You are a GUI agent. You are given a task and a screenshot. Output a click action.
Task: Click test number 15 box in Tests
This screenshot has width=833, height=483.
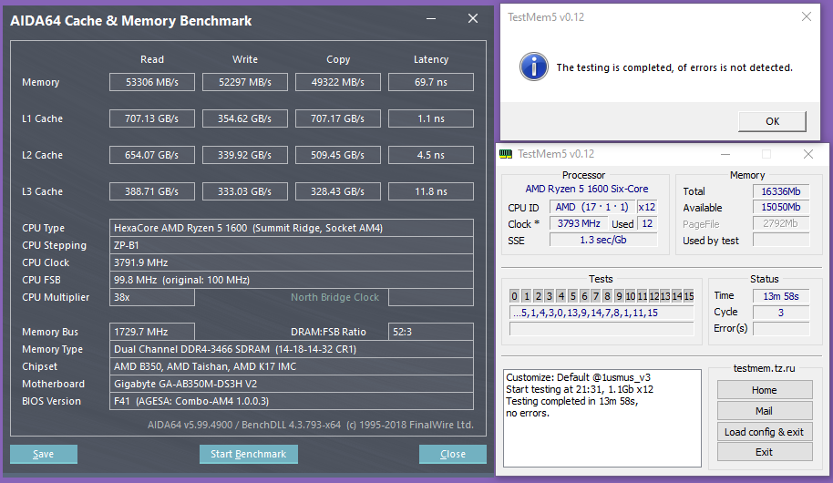coord(688,296)
